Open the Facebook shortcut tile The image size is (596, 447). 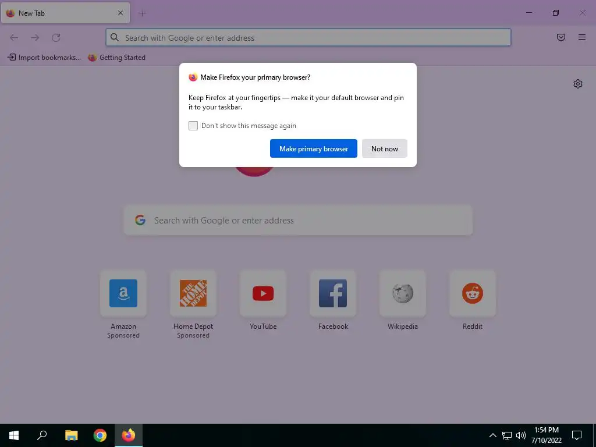point(333,293)
